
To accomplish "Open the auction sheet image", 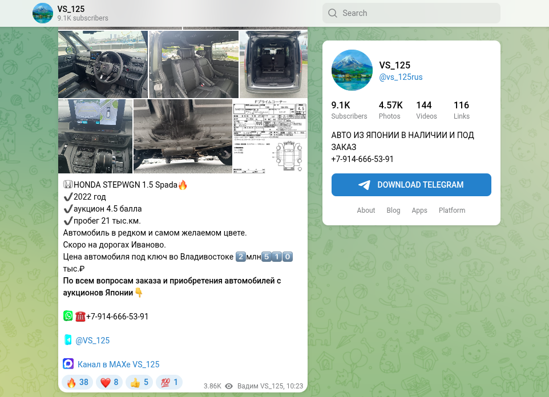I will [x=270, y=136].
